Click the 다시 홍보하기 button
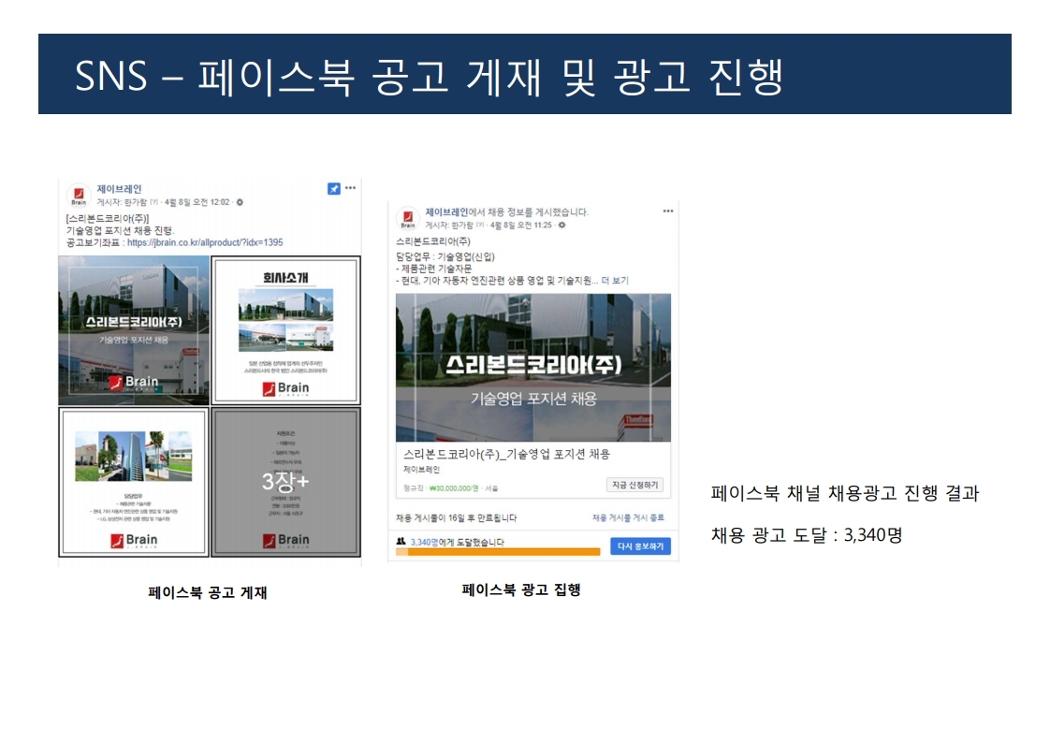 640,546
